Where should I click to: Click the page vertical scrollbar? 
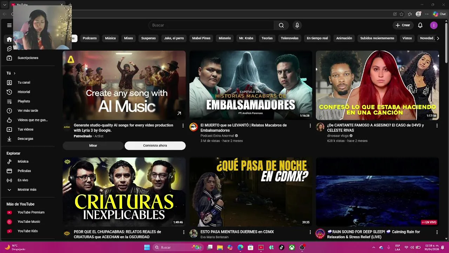pos(447,42)
